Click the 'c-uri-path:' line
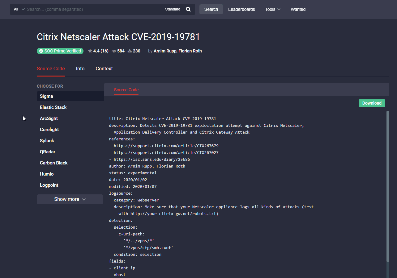 tap(131, 234)
